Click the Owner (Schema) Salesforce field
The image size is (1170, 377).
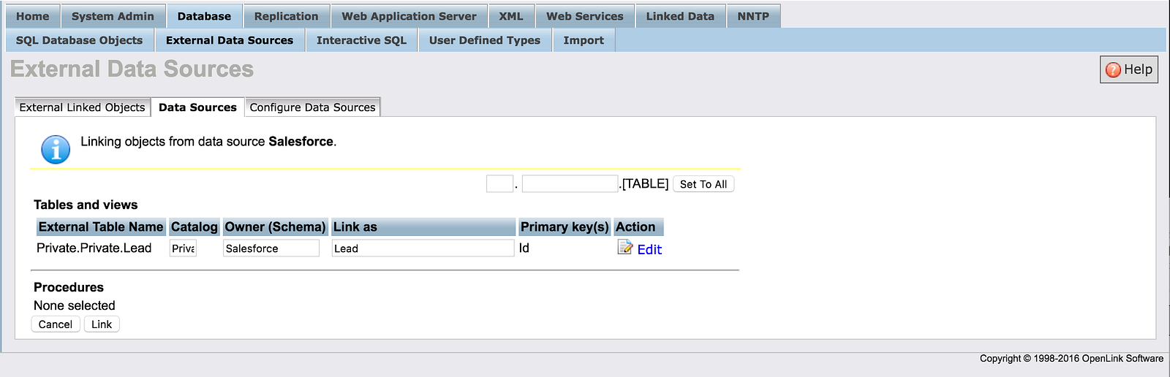[x=271, y=248]
